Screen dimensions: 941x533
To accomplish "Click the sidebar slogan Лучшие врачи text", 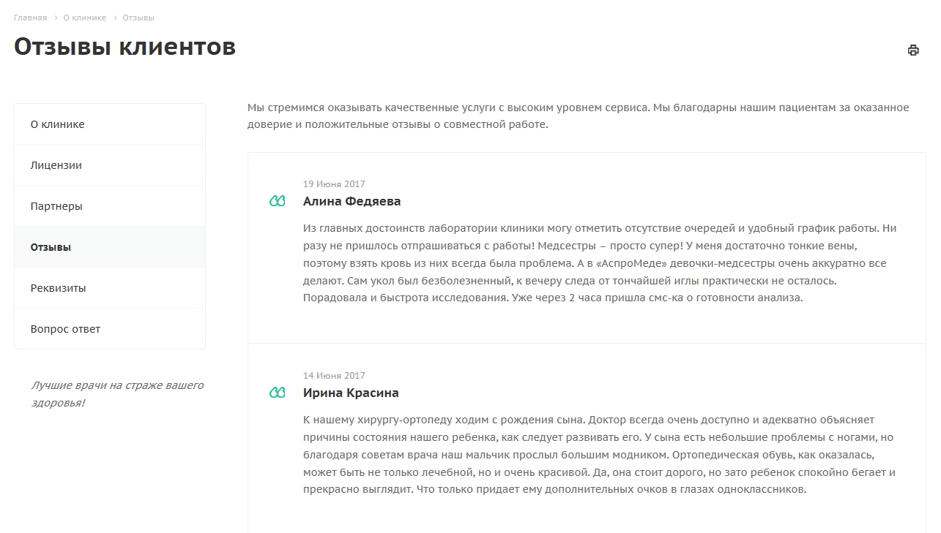I will tap(117, 394).
